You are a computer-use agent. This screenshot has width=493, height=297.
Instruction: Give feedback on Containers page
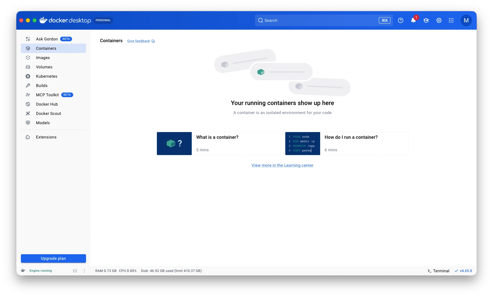pyautogui.click(x=139, y=41)
